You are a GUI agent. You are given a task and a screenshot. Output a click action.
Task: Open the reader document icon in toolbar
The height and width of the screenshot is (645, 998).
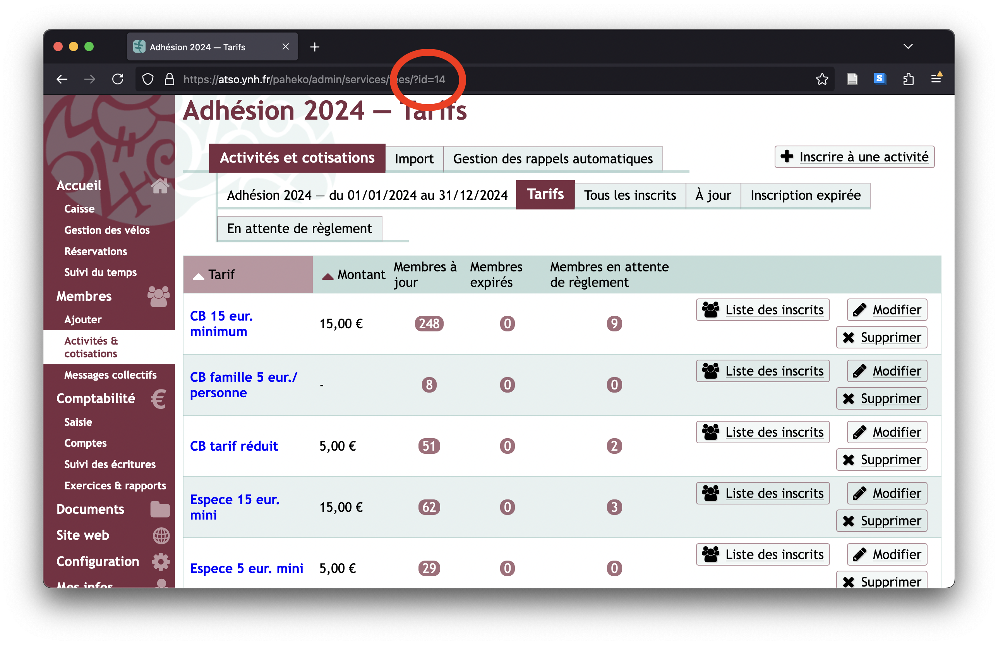coord(852,79)
